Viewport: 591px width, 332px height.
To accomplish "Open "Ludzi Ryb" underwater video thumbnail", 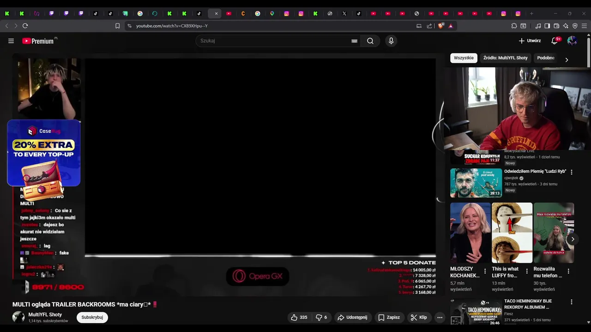I will (476, 183).
